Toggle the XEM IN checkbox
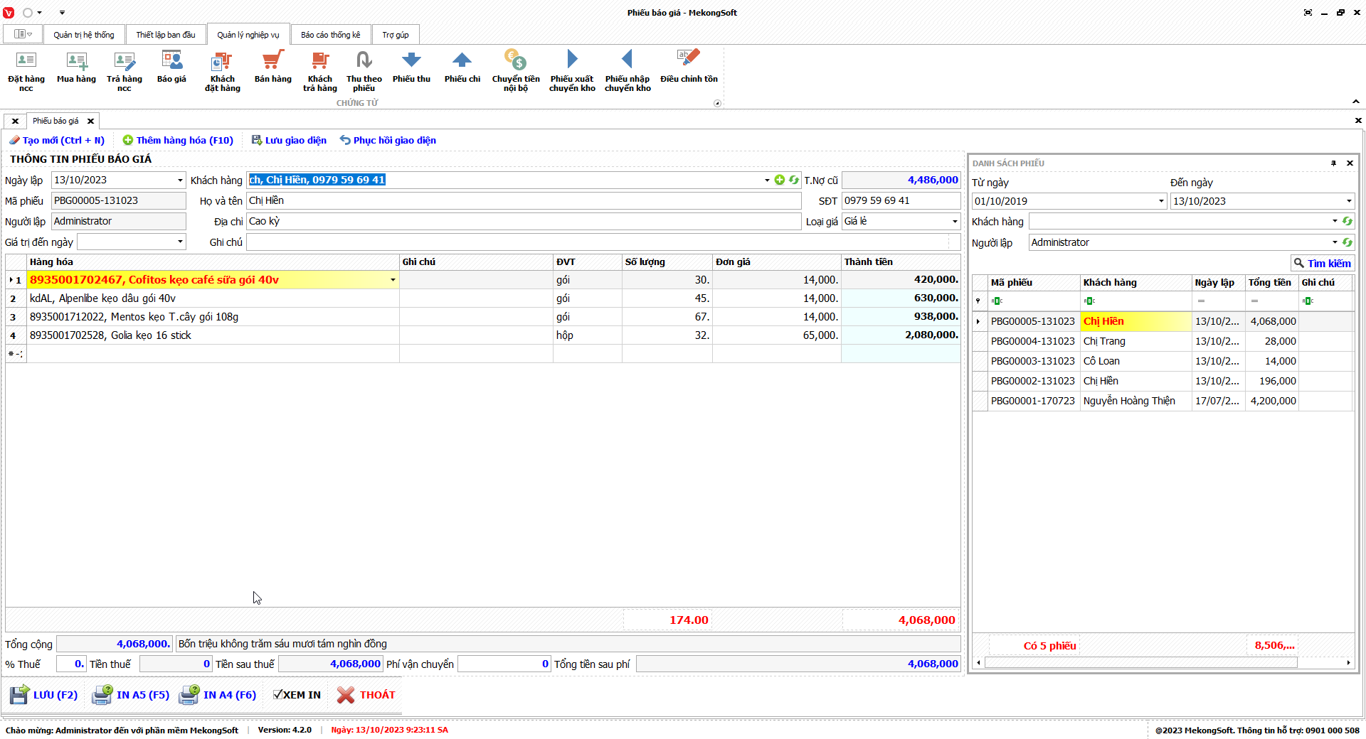 (279, 695)
